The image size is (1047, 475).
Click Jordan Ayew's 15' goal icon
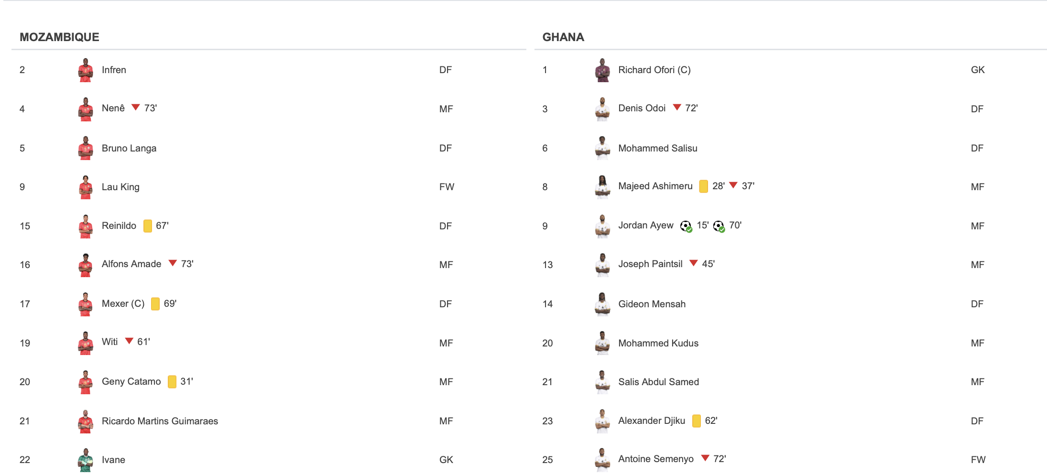coord(686,226)
